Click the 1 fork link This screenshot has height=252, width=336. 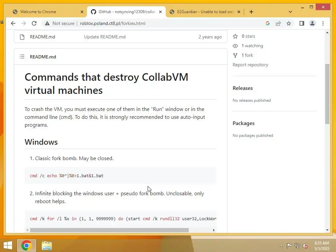[247, 55]
